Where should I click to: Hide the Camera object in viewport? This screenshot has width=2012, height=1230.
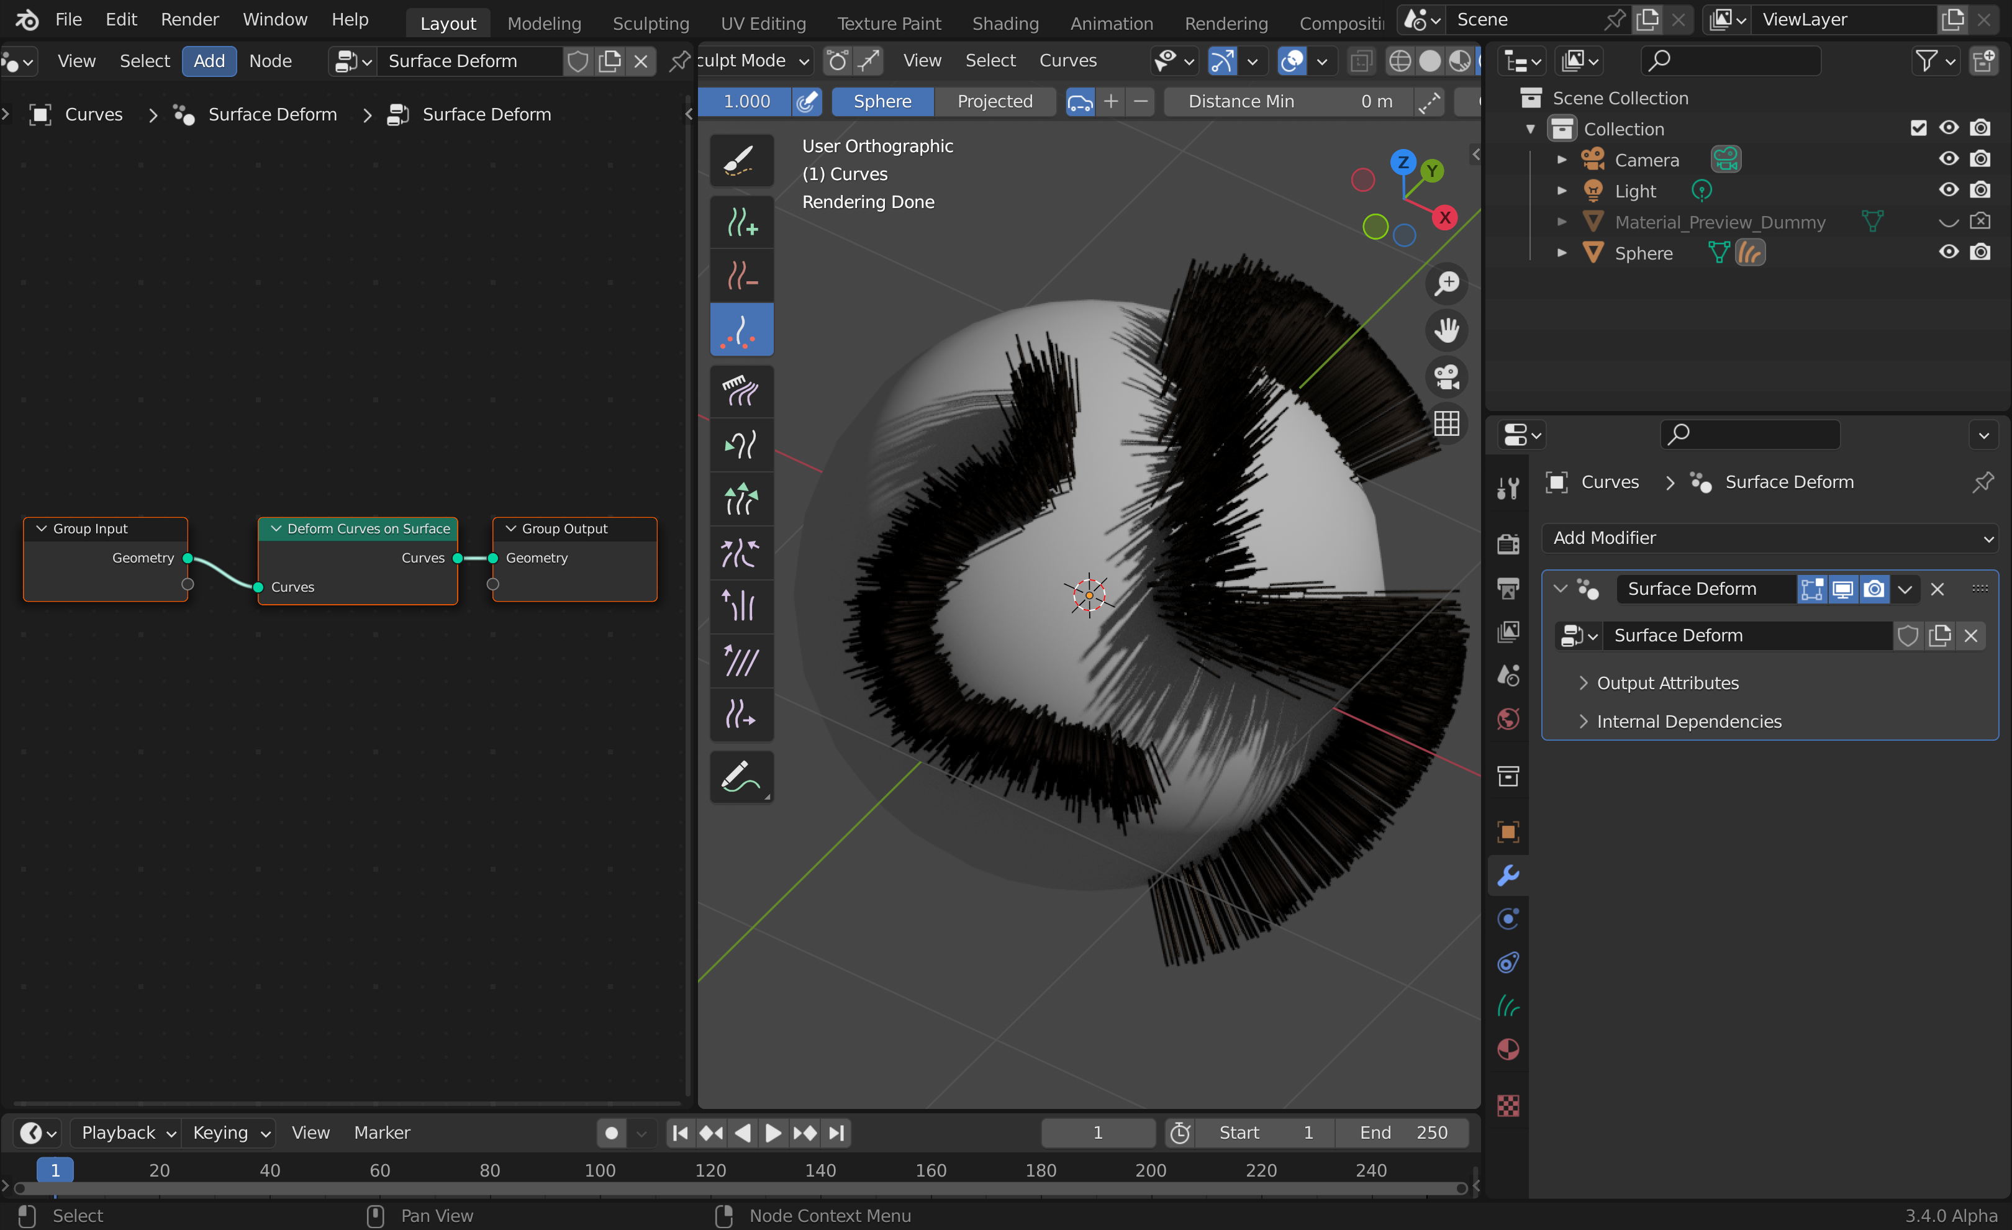coord(1948,159)
